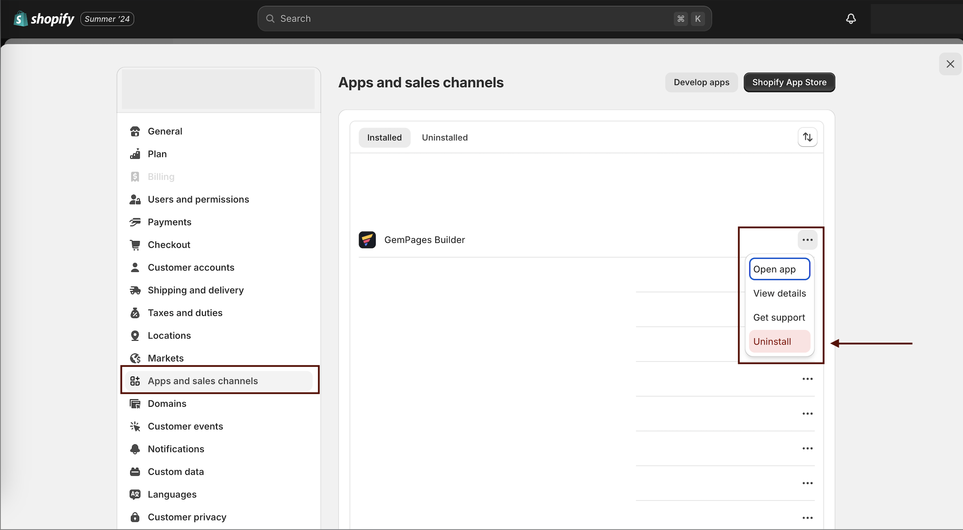
Task: Open Customer privacy lock icon
Action: tap(135, 517)
